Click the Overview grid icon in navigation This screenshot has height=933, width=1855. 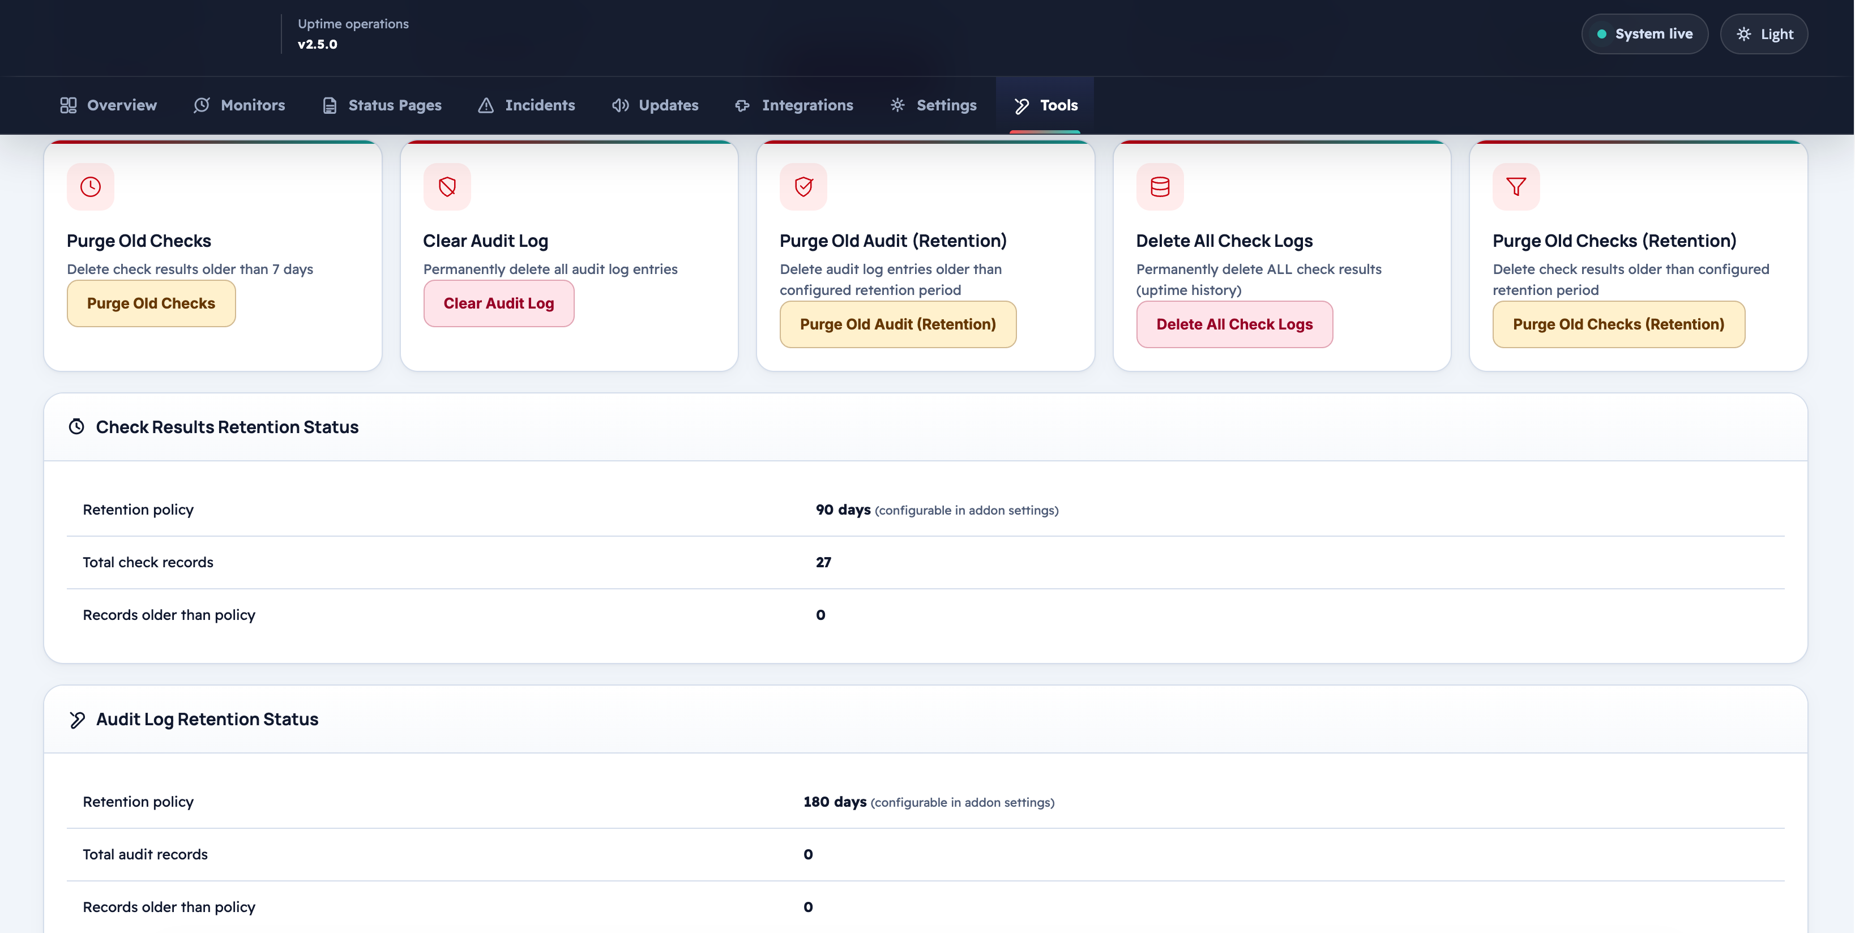pyautogui.click(x=69, y=105)
